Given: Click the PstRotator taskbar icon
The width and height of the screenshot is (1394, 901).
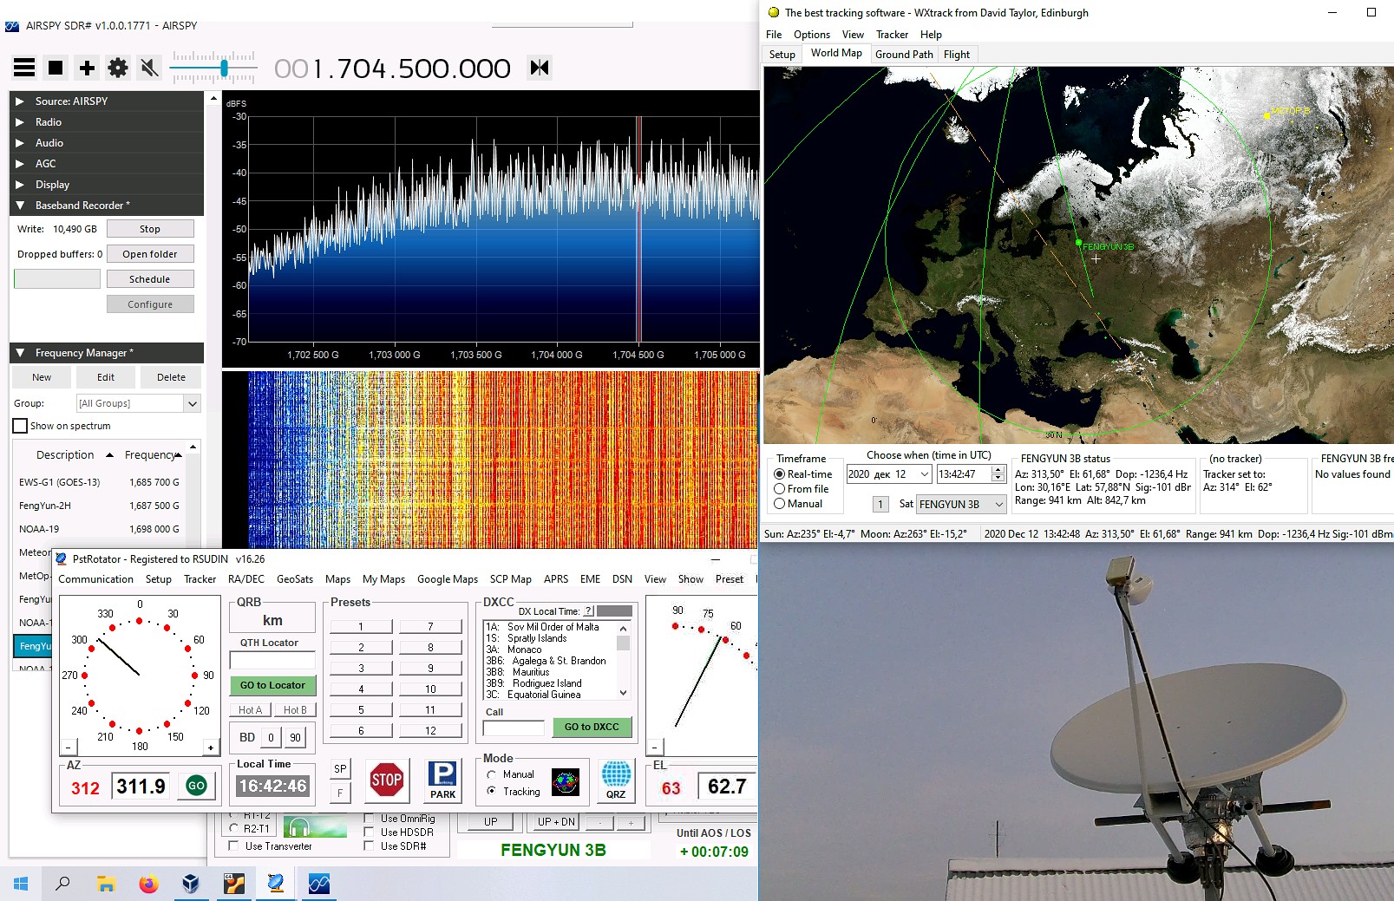Looking at the screenshot, I should pos(276,884).
